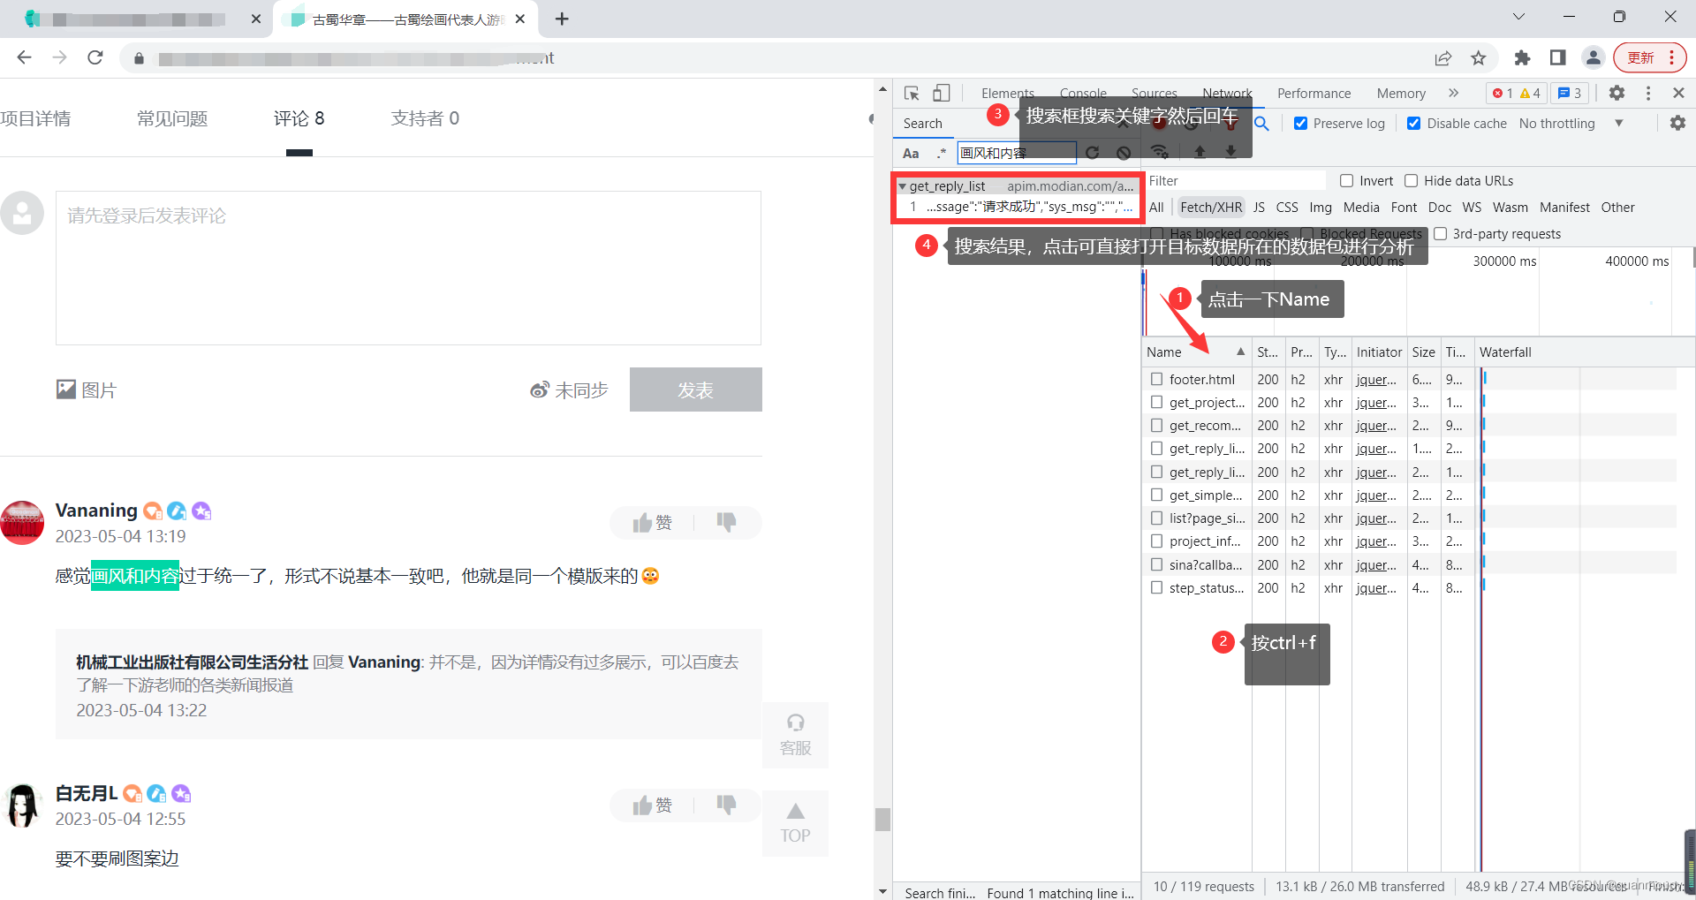Go back in browser history
Screen dimensions: 1696x900
(24, 57)
